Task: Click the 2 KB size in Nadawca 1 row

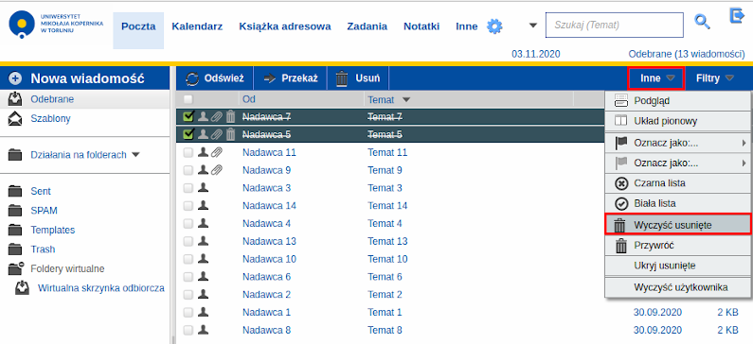Action: (x=727, y=313)
